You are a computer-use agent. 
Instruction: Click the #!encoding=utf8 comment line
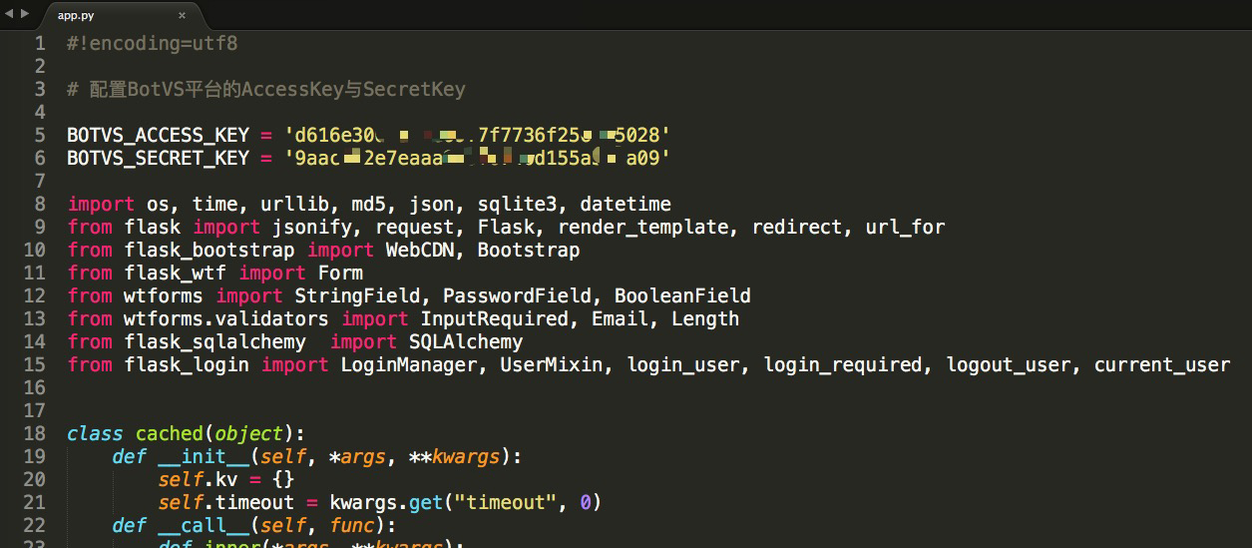click(x=152, y=43)
